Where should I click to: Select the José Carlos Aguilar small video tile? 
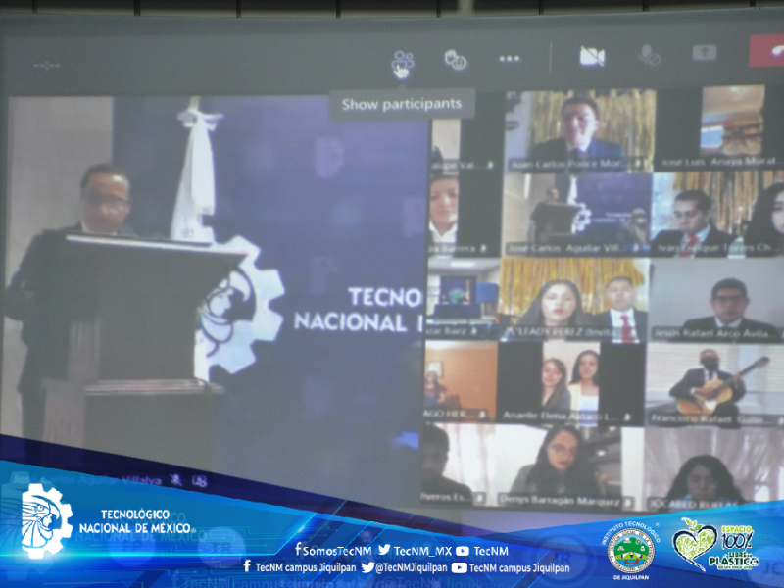pos(576,215)
